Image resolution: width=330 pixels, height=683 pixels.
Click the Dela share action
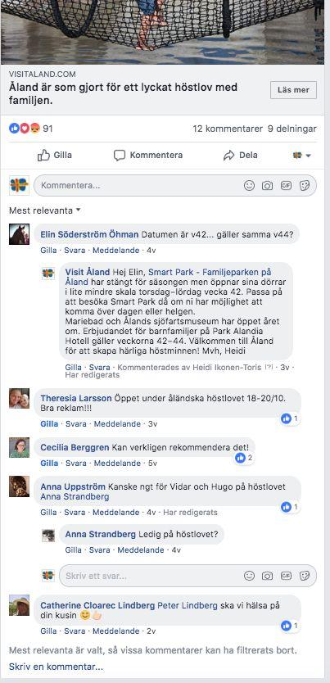click(x=240, y=155)
